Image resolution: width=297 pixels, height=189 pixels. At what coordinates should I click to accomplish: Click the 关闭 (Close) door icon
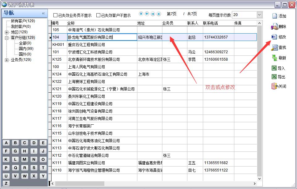[x=274, y=86]
